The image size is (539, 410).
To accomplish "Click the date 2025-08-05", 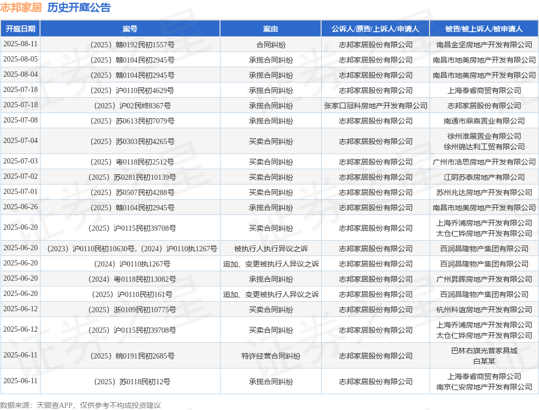I will [21, 59].
